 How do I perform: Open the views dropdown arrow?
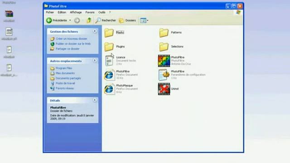pyautogui.click(x=148, y=20)
